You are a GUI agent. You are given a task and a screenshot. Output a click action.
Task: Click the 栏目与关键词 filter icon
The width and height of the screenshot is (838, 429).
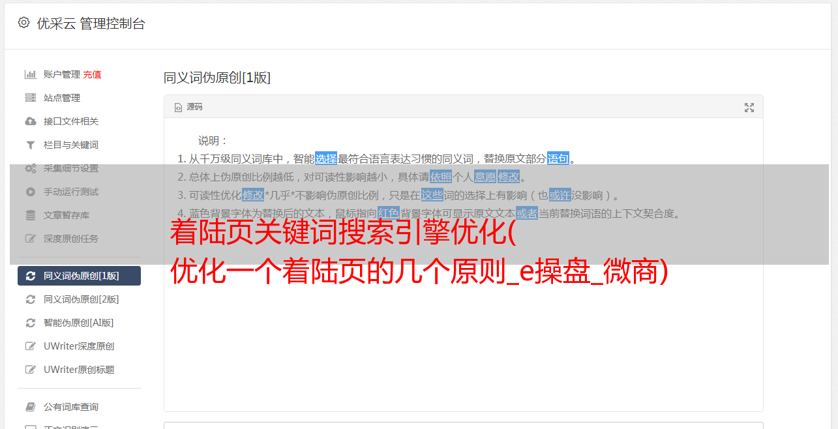click(x=30, y=145)
